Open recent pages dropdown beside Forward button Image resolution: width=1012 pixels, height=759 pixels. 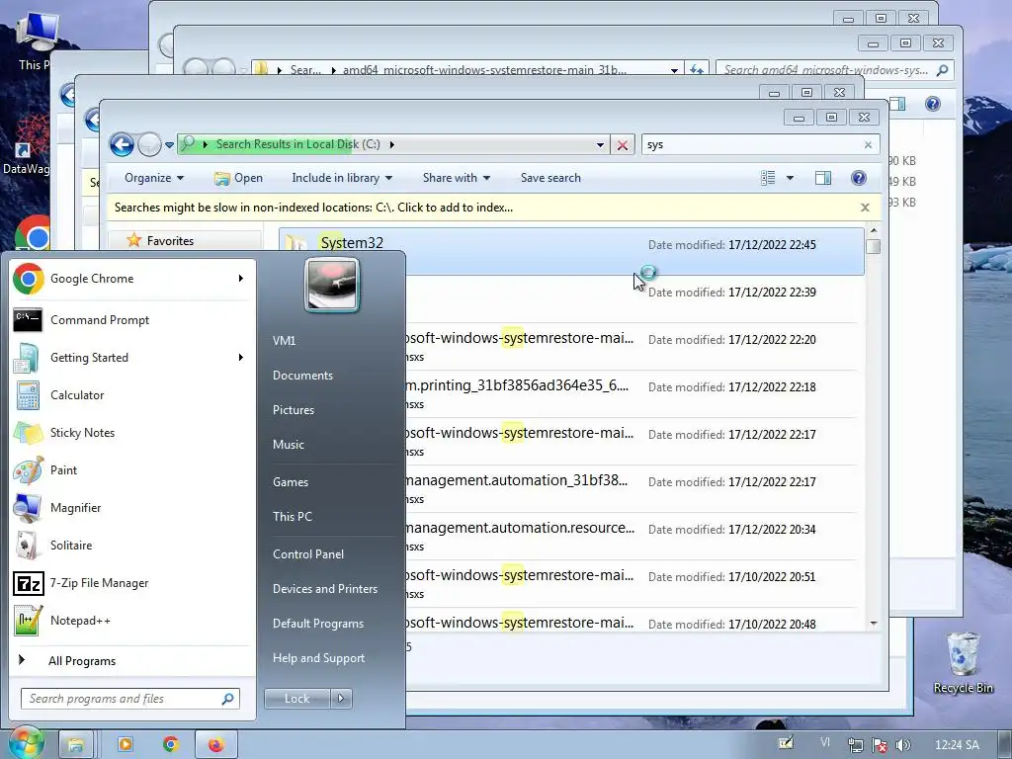(x=169, y=144)
